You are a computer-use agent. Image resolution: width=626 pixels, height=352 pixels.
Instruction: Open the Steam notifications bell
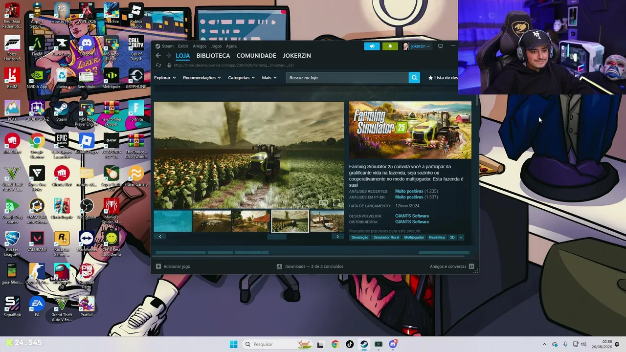(390, 46)
